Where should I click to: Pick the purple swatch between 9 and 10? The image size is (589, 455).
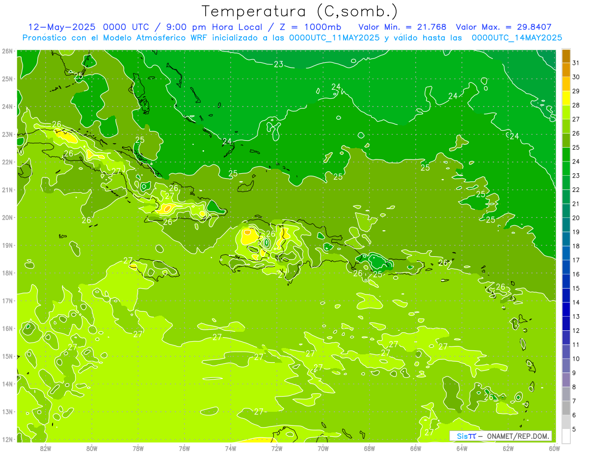coord(566,366)
